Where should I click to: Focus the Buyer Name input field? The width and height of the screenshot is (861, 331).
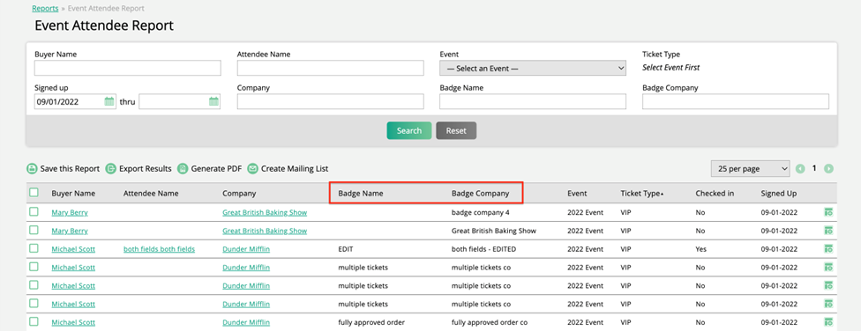[128, 68]
